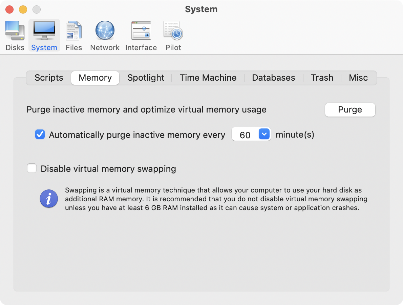Switch to the Time Machine tab

(208, 78)
